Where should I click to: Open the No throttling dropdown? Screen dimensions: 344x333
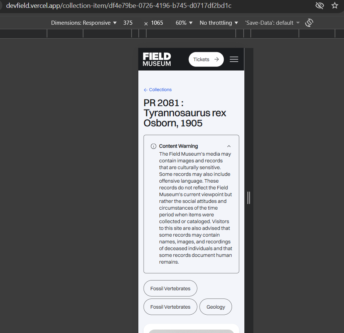[x=219, y=23]
